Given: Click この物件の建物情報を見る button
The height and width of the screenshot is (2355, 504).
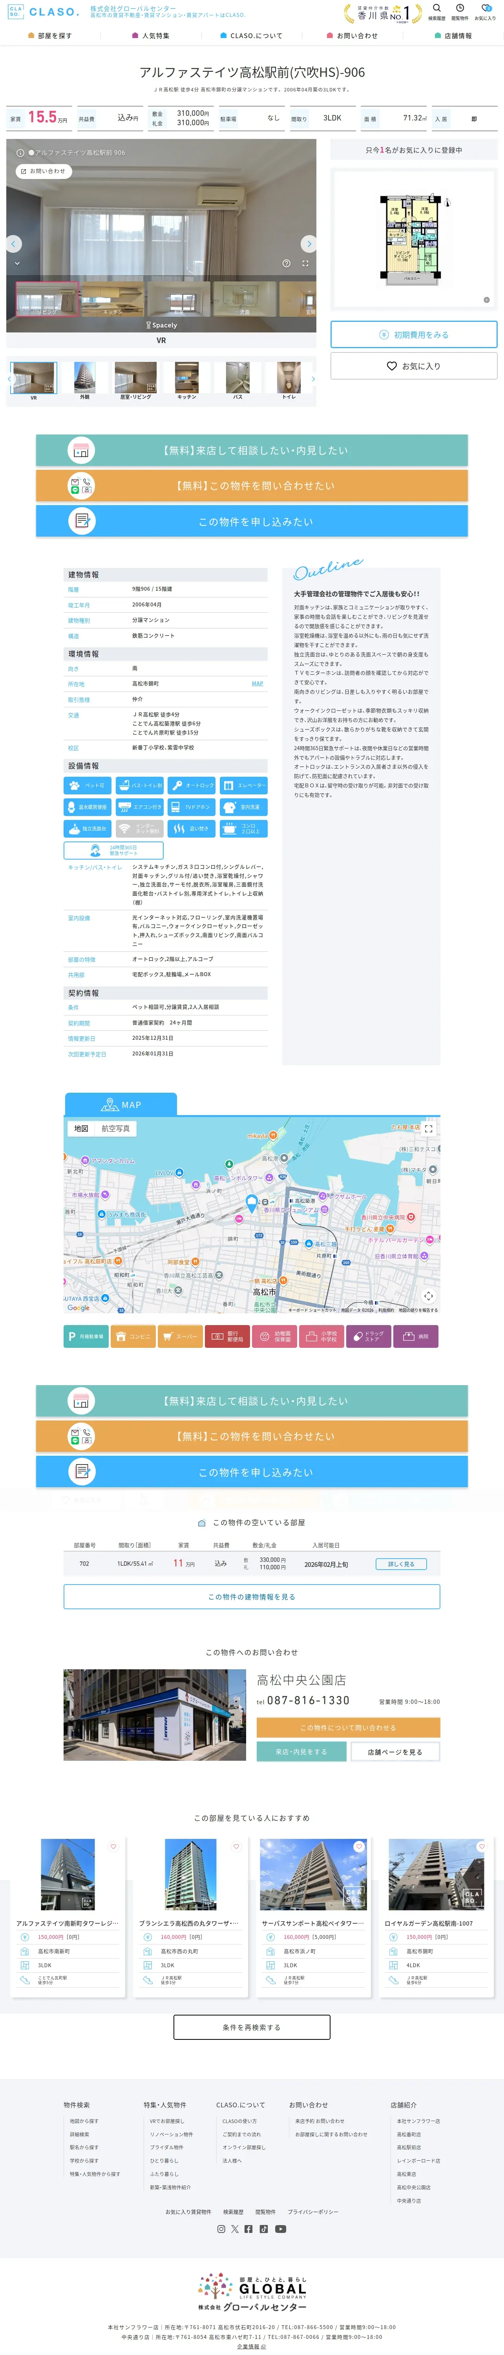Looking at the screenshot, I should coord(252,1597).
